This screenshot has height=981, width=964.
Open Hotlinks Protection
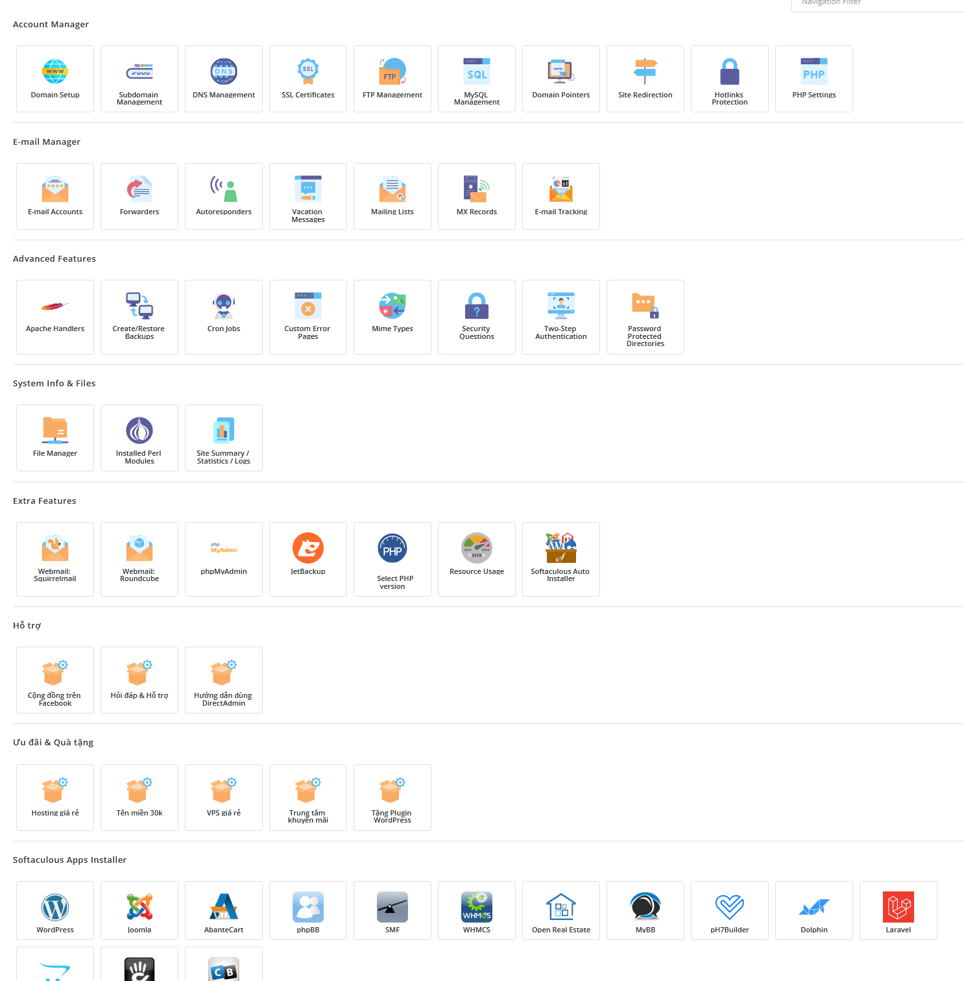[730, 79]
